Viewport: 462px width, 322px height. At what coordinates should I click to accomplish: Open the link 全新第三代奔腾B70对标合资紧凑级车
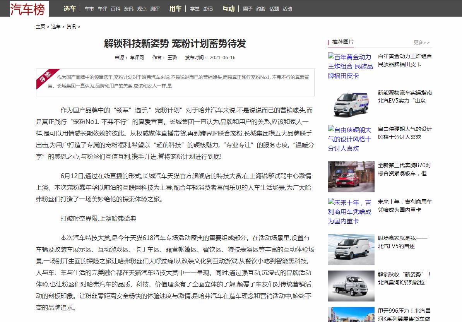click(404, 170)
